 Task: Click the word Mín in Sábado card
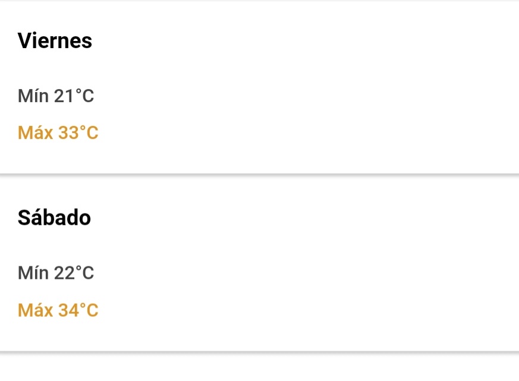tap(33, 273)
